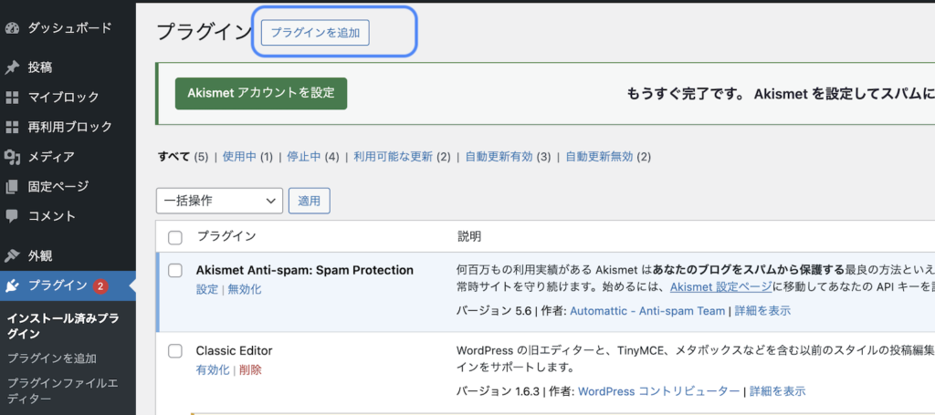
Task: Click the 適用 button
Action: 310,201
